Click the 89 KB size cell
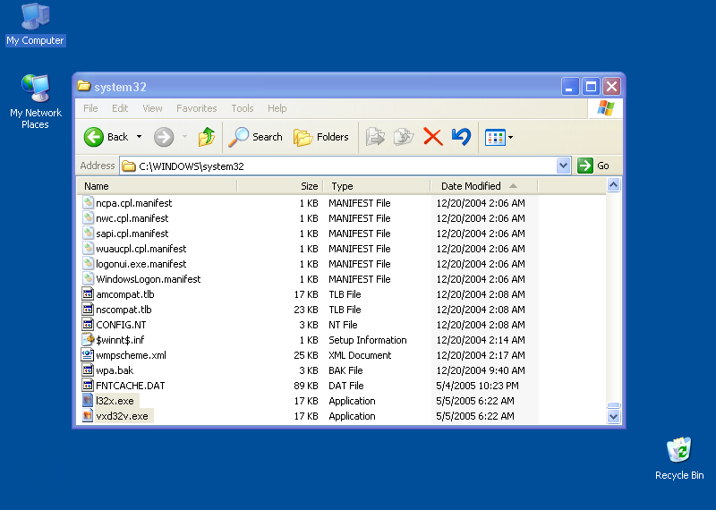The width and height of the screenshot is (716, 510). coord(306,386)
